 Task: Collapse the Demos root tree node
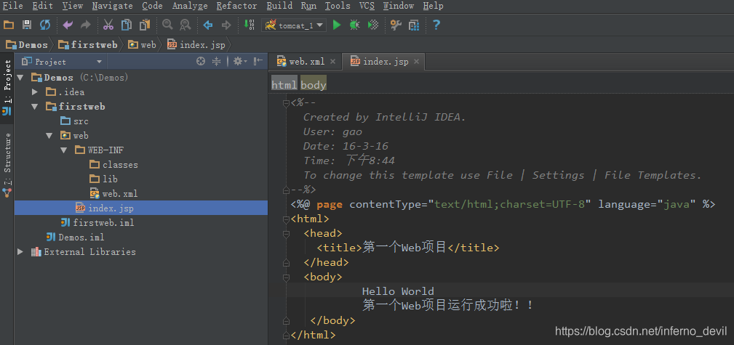click(x=20, y=78)
